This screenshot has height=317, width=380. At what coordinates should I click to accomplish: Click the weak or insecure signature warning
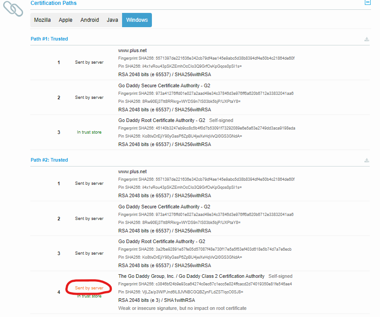pos(182,308)
